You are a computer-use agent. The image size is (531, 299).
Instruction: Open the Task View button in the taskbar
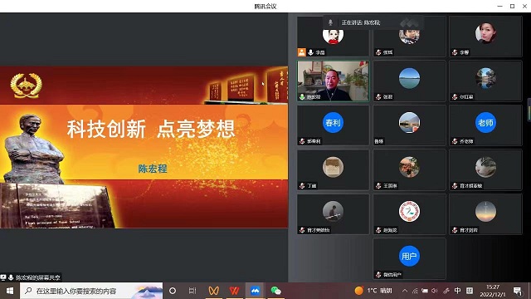[x=192, y=291]
